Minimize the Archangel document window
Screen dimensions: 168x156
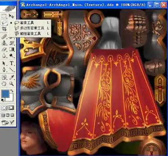click(x=150, y=5)
